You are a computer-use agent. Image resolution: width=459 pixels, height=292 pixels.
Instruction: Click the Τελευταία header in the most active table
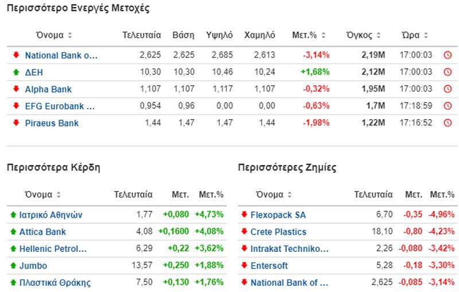(x=142, y=35)
